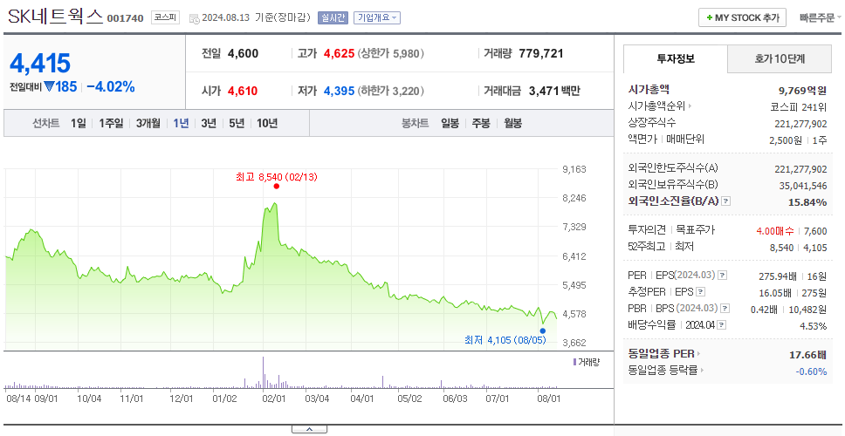Image resolution: width=845 pixels, height=436 pixels.
Task: Click the 동일업종 PER value 17.66배
Action: click(807, 355)
